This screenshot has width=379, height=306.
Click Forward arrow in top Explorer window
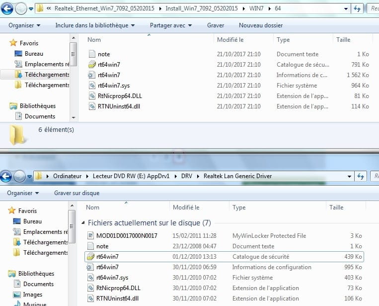point(21,9)
